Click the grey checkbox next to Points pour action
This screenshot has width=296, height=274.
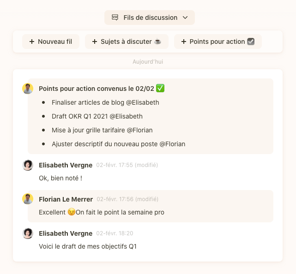(x=251, y=42)
